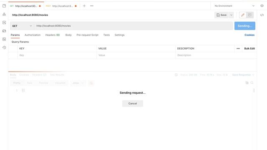267x150 pixels.
Task: Expand the HTTP method GET dropdown
Action: coord(22,26)
